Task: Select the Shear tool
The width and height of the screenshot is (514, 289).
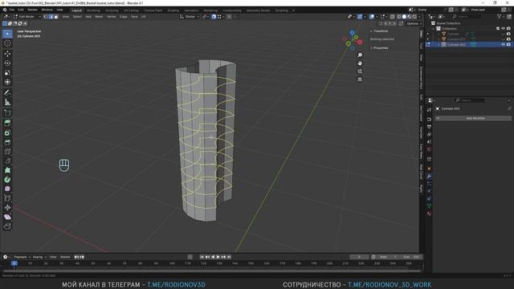Action: point(7,217)
